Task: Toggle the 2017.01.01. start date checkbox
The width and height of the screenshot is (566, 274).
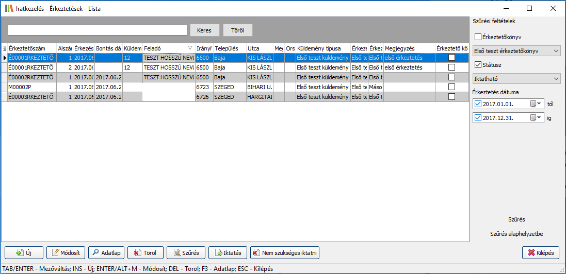Action: 478,104
